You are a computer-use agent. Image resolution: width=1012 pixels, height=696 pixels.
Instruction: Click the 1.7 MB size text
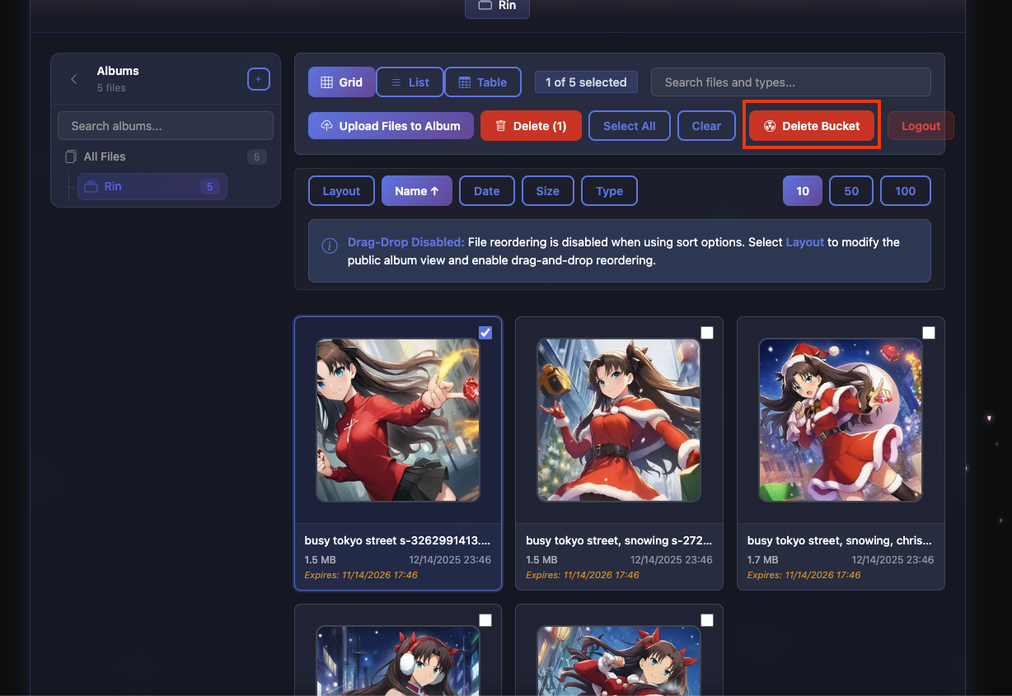(762, 560)
